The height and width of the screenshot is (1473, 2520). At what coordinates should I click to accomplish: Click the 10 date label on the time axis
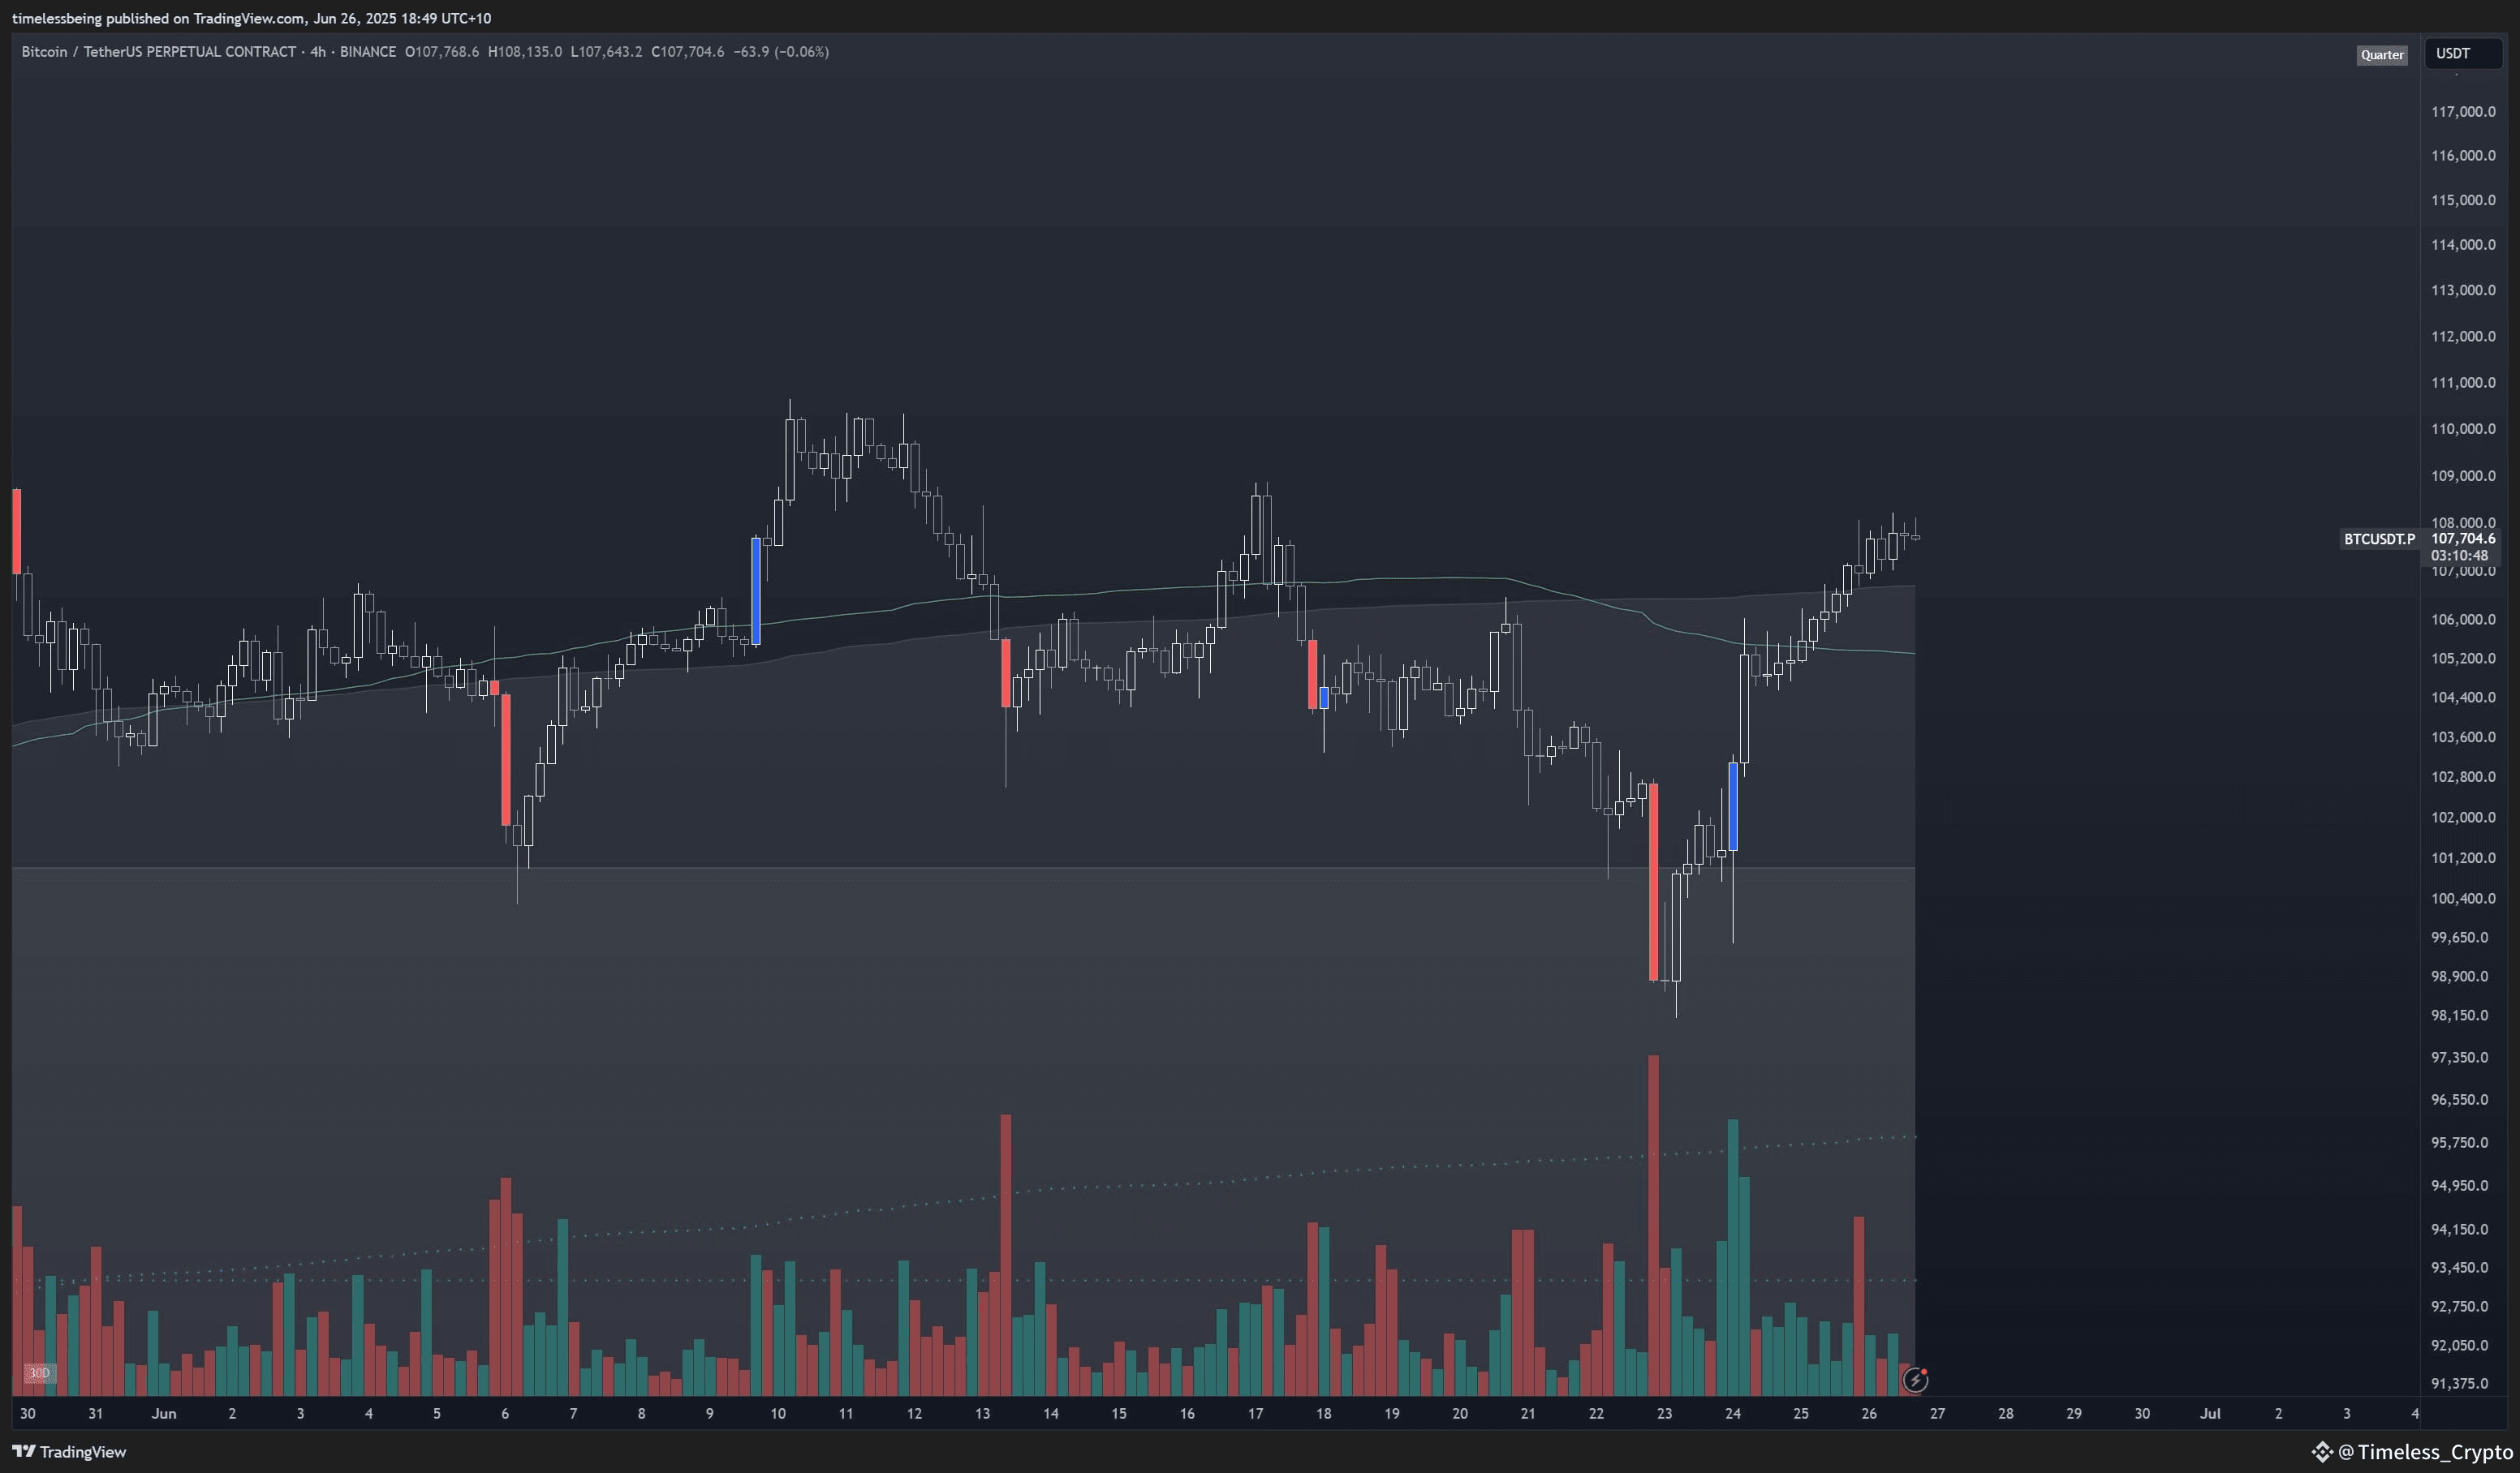click(x=778, y=1414)
